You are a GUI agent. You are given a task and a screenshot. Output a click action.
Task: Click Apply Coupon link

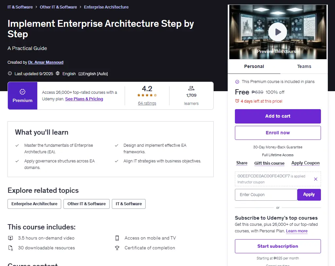(306, 163)
